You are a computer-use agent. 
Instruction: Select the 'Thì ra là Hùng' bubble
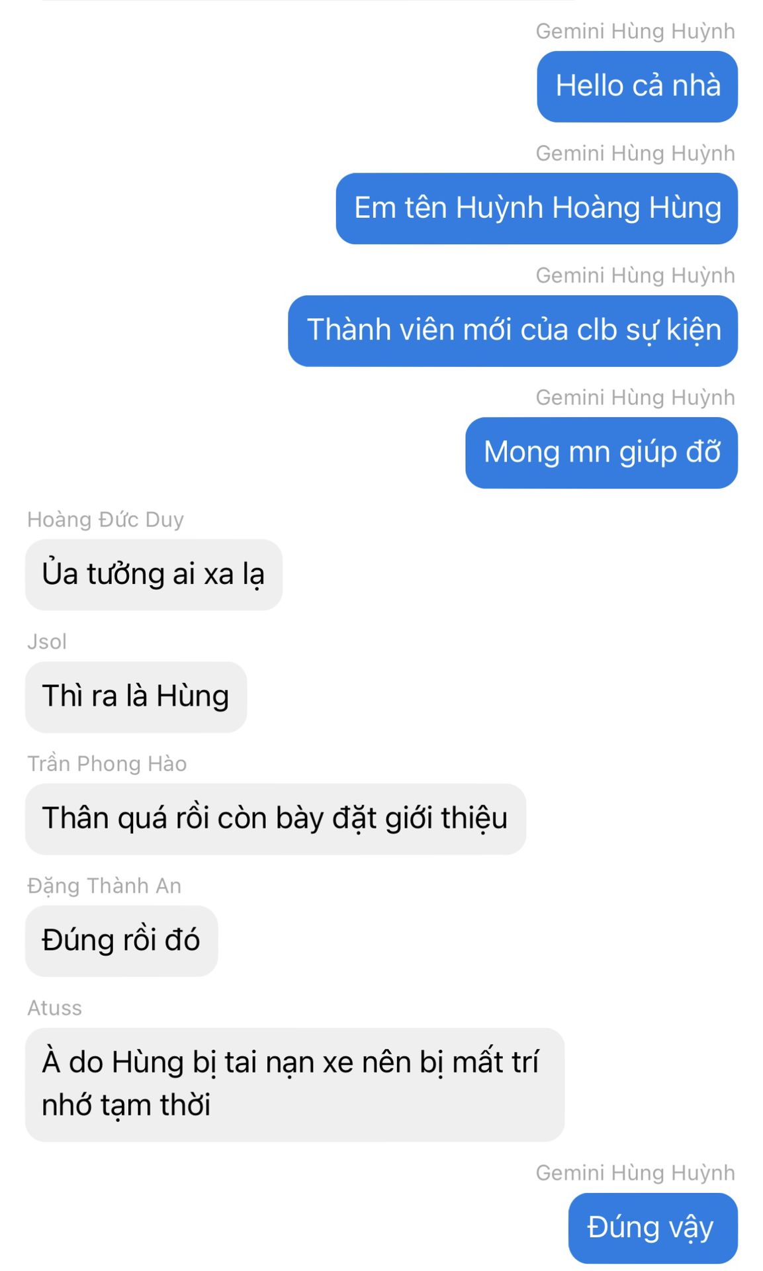(x=136, y=697)
